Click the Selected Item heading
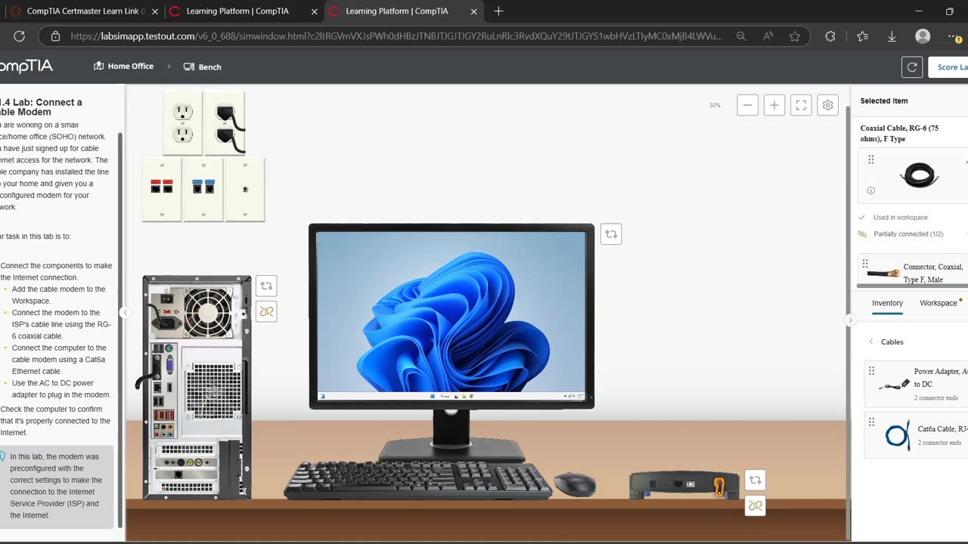The image size is (968, 544). click(884, 101)
